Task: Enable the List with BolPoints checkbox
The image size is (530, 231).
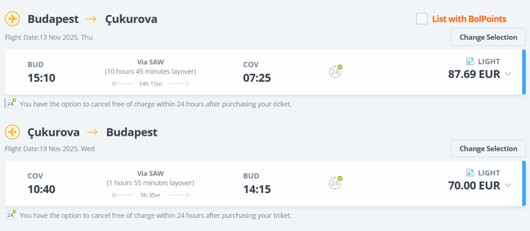Action: click(422, 19)
